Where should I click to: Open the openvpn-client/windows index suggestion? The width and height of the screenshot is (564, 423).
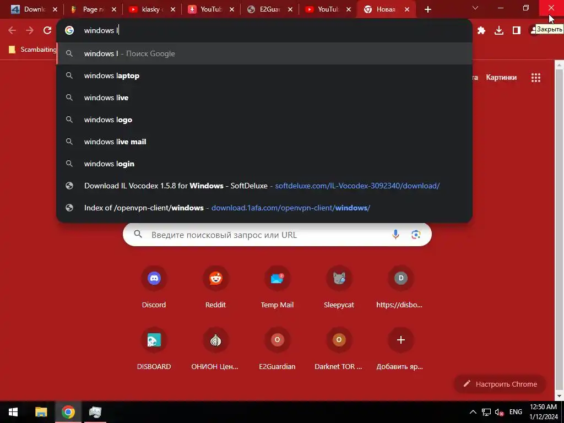(264, 208)
